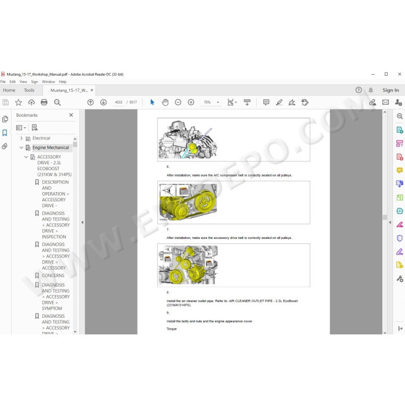The height and width of the screenshot is (405, 405).
Task: Collapse the Engine Mechanical bookmark
Action: (21, 148)
